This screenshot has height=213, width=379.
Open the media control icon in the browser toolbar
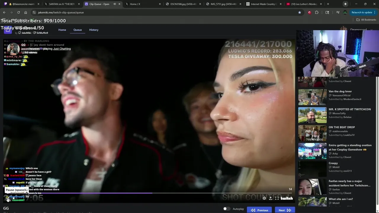click(338, 12)
